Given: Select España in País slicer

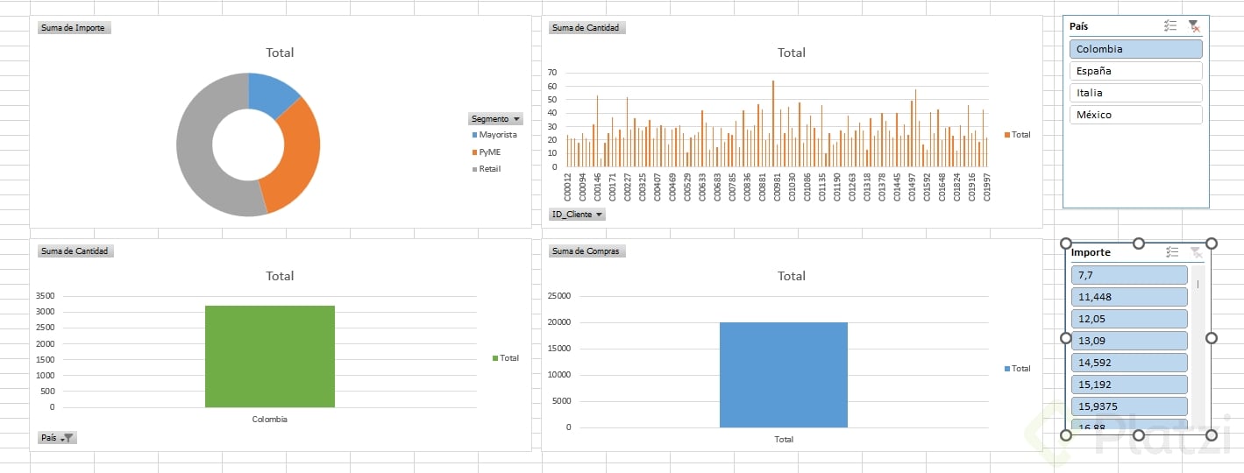Looking at the screenshot, I should [x=1136, y=71].
